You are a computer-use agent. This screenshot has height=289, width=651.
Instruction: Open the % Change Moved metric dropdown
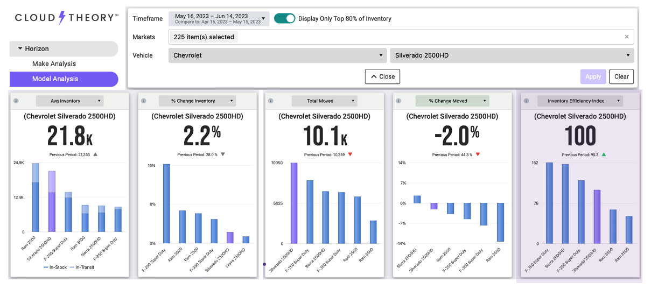[x=452, y=101]
